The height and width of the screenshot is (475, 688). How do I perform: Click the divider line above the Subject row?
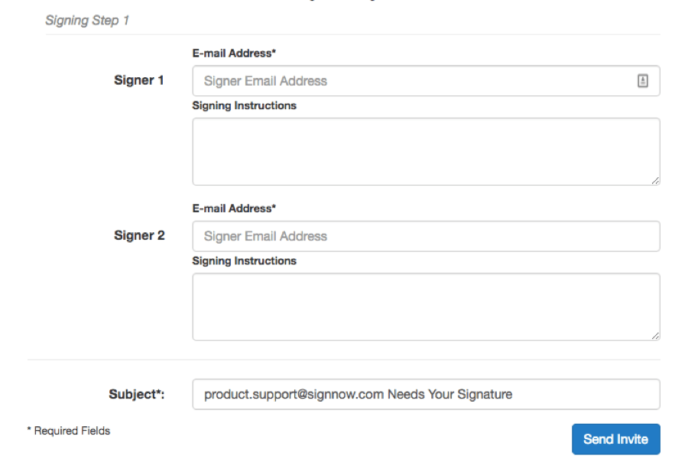tap(344, 360)
